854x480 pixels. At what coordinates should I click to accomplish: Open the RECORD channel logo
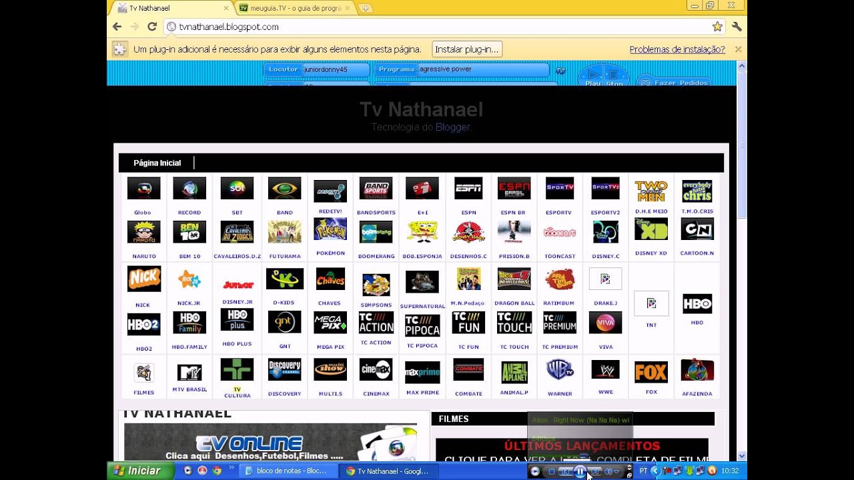189,189
